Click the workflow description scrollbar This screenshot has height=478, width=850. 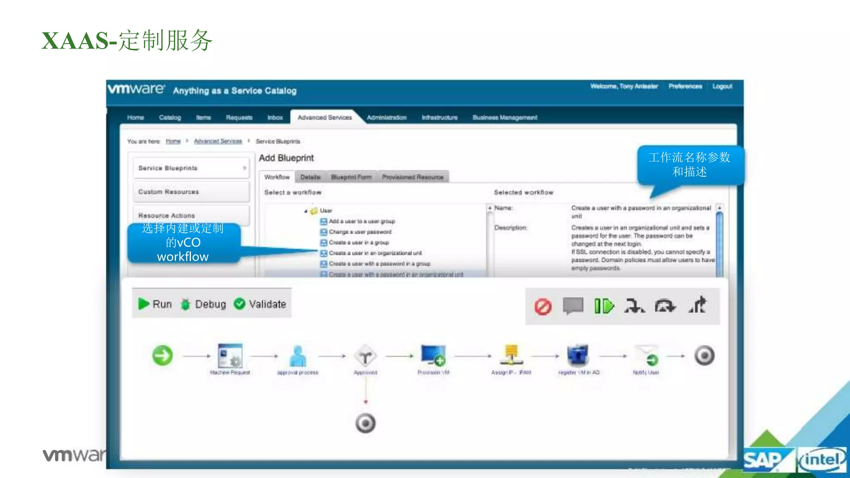[719, 243]
